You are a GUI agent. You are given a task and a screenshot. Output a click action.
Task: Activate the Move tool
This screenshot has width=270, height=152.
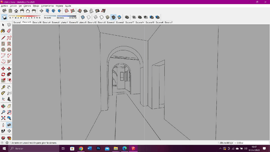3,69
